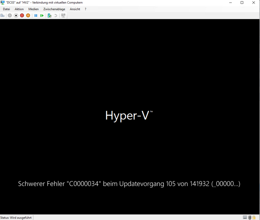The width and height of the screenshot is (260, 220).
Task: Turn off the VM with the stop icon
Action: [x=16, y=16]
